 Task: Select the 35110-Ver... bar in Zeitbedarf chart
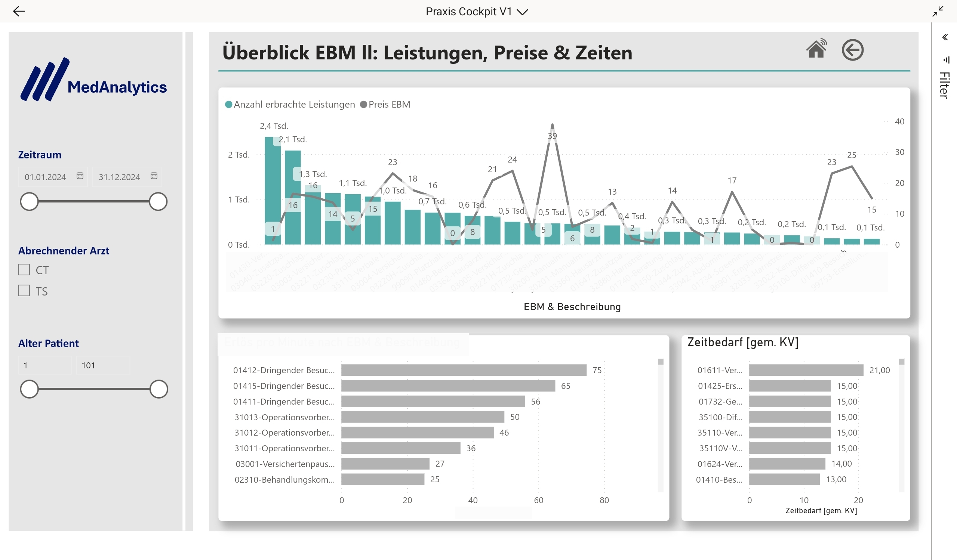790,433
